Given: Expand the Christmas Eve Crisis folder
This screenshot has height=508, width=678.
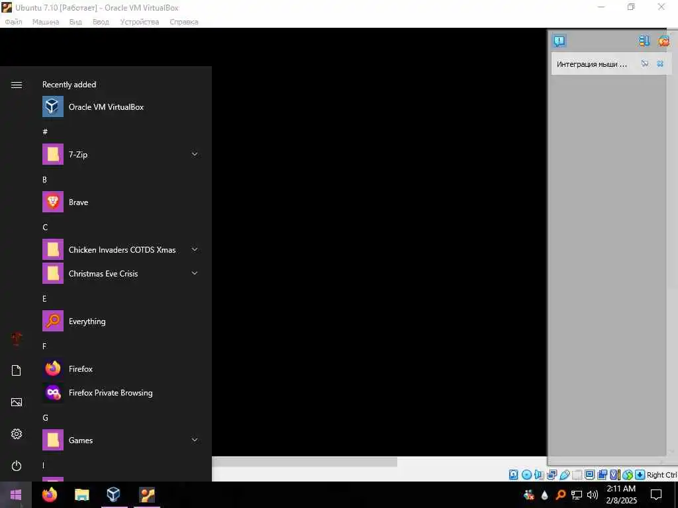Looking at the screenshot, I should [195, 273].
